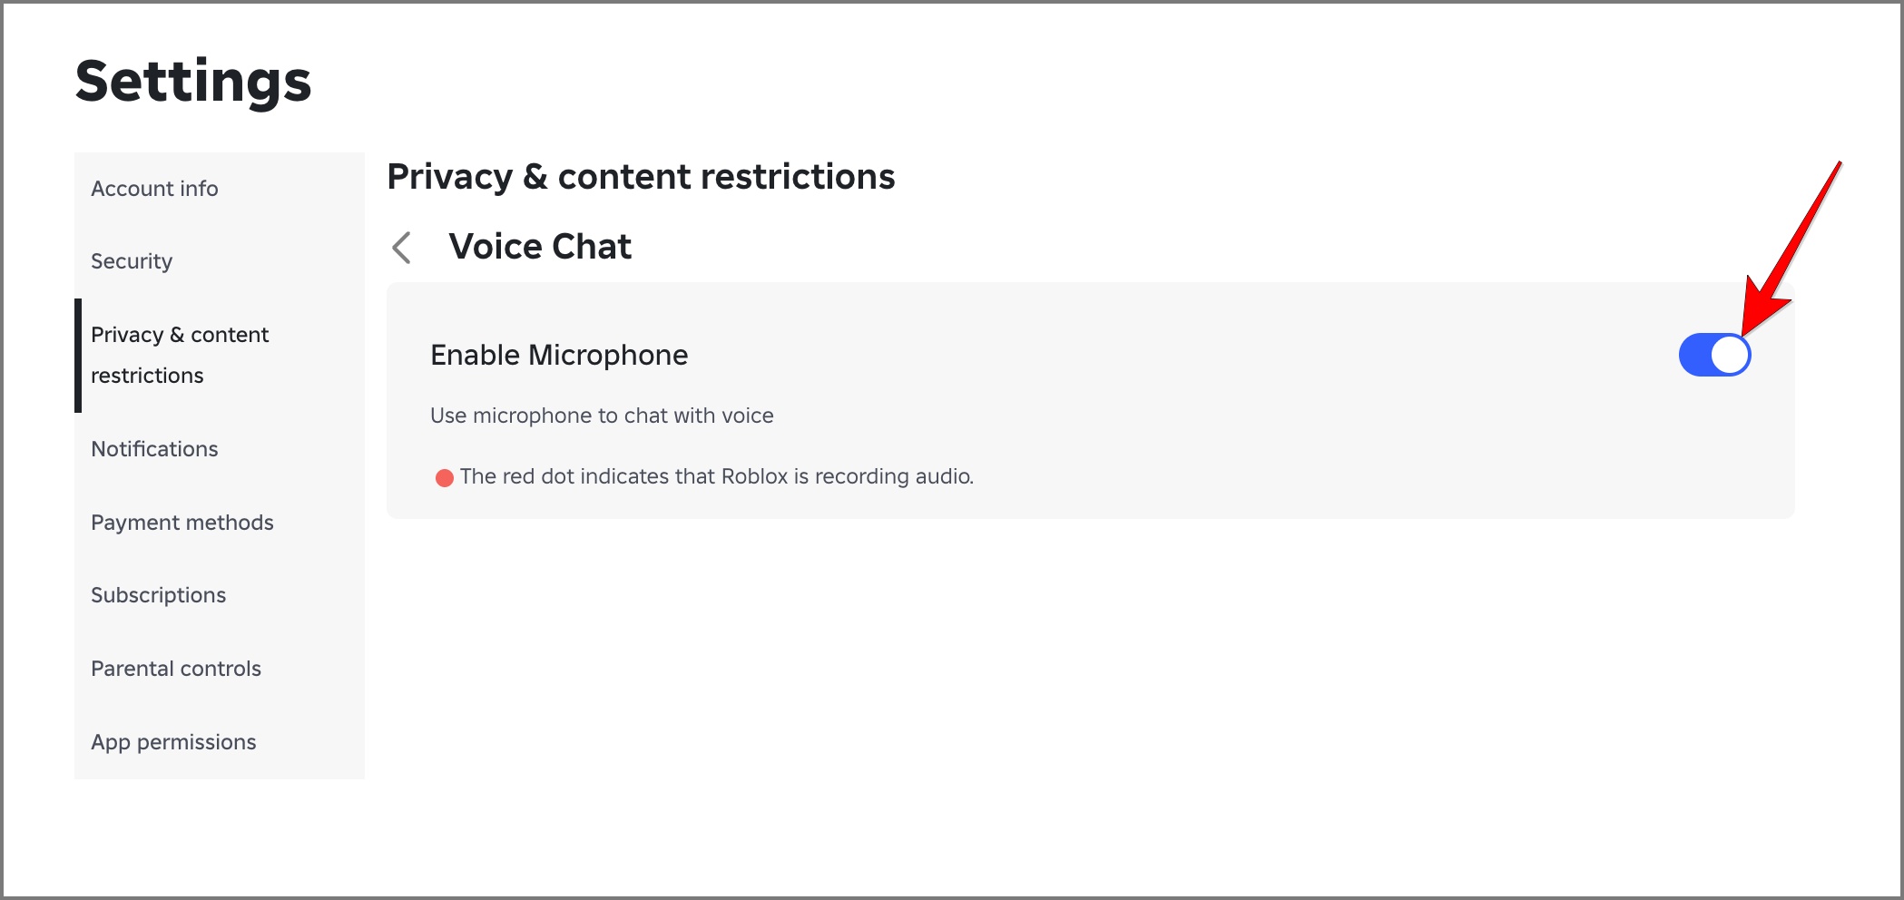This screenshot has height=900, width=1904.
Task: Open Security settings
Action: (x=132, y=260)
